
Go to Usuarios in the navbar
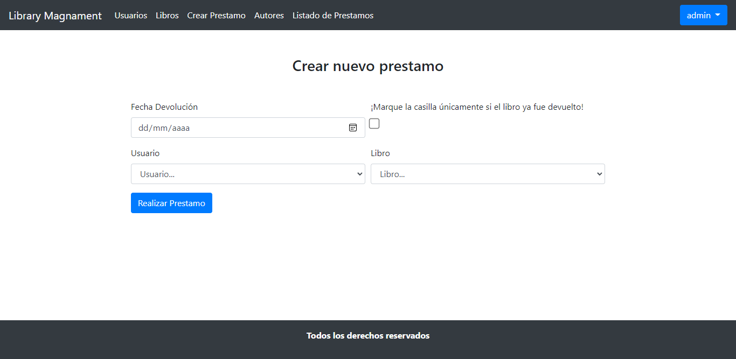coord(131,16)
